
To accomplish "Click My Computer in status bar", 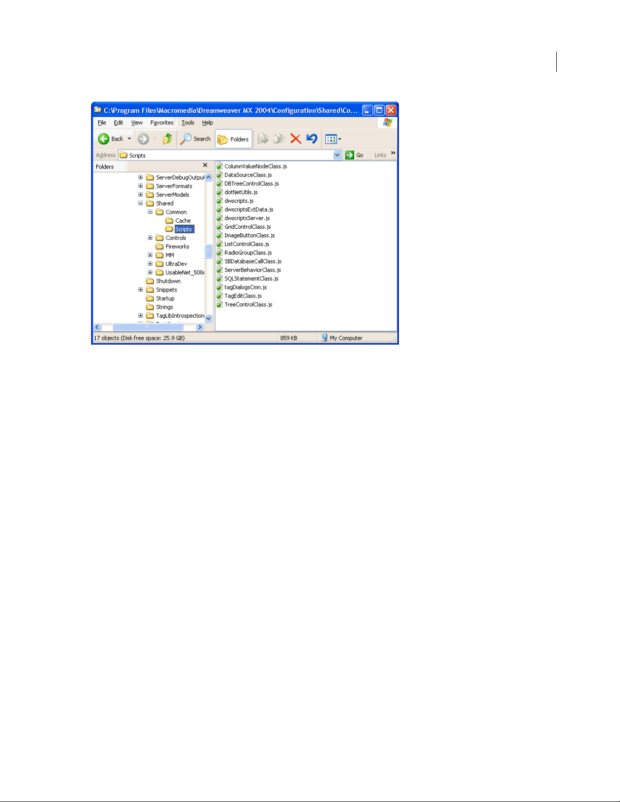I will click(342, 337).
